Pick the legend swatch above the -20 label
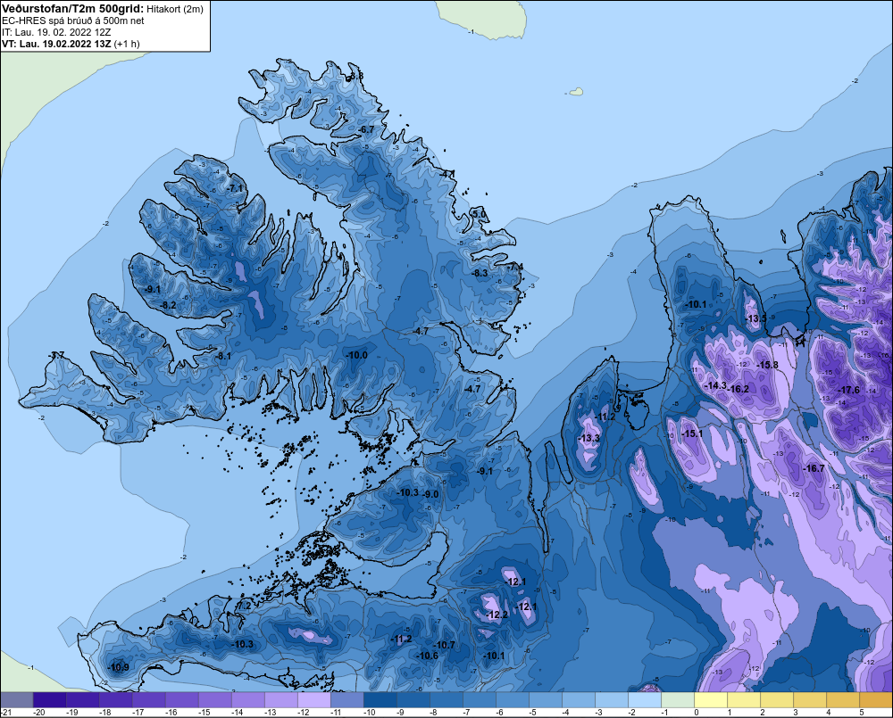The image size is (893, 718). pos(49,700)
